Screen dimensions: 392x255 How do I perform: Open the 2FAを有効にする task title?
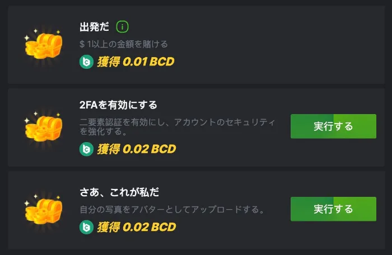tap(118, 105)
